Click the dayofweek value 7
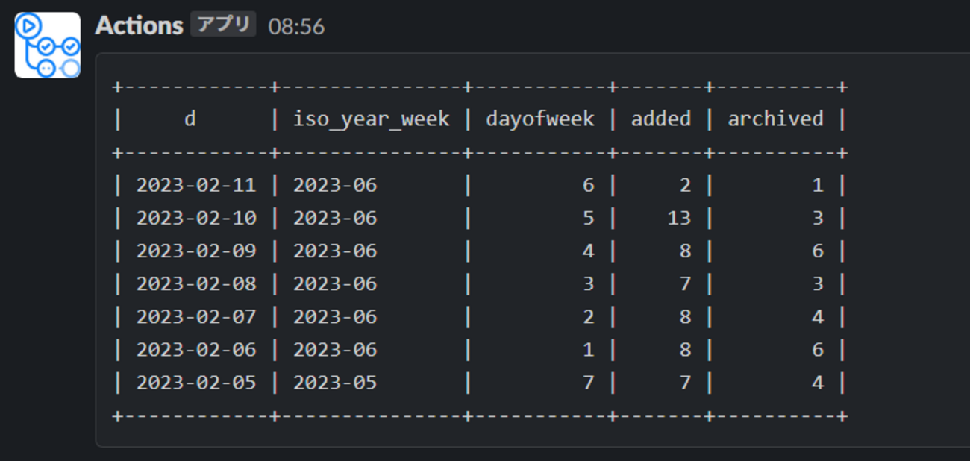This screenshot has height=461, width=970. click(x=589, y=383)
